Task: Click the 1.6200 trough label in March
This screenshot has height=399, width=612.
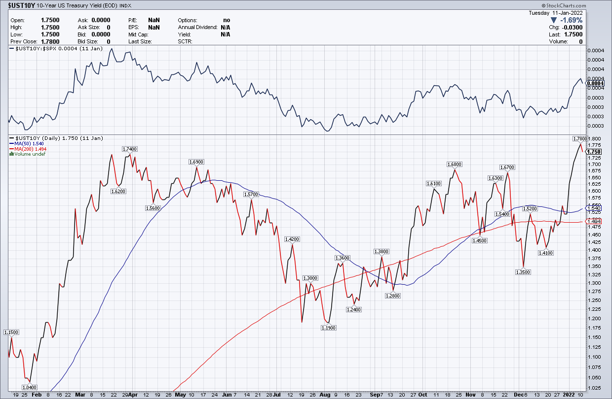Action: (x=118, y=191)
